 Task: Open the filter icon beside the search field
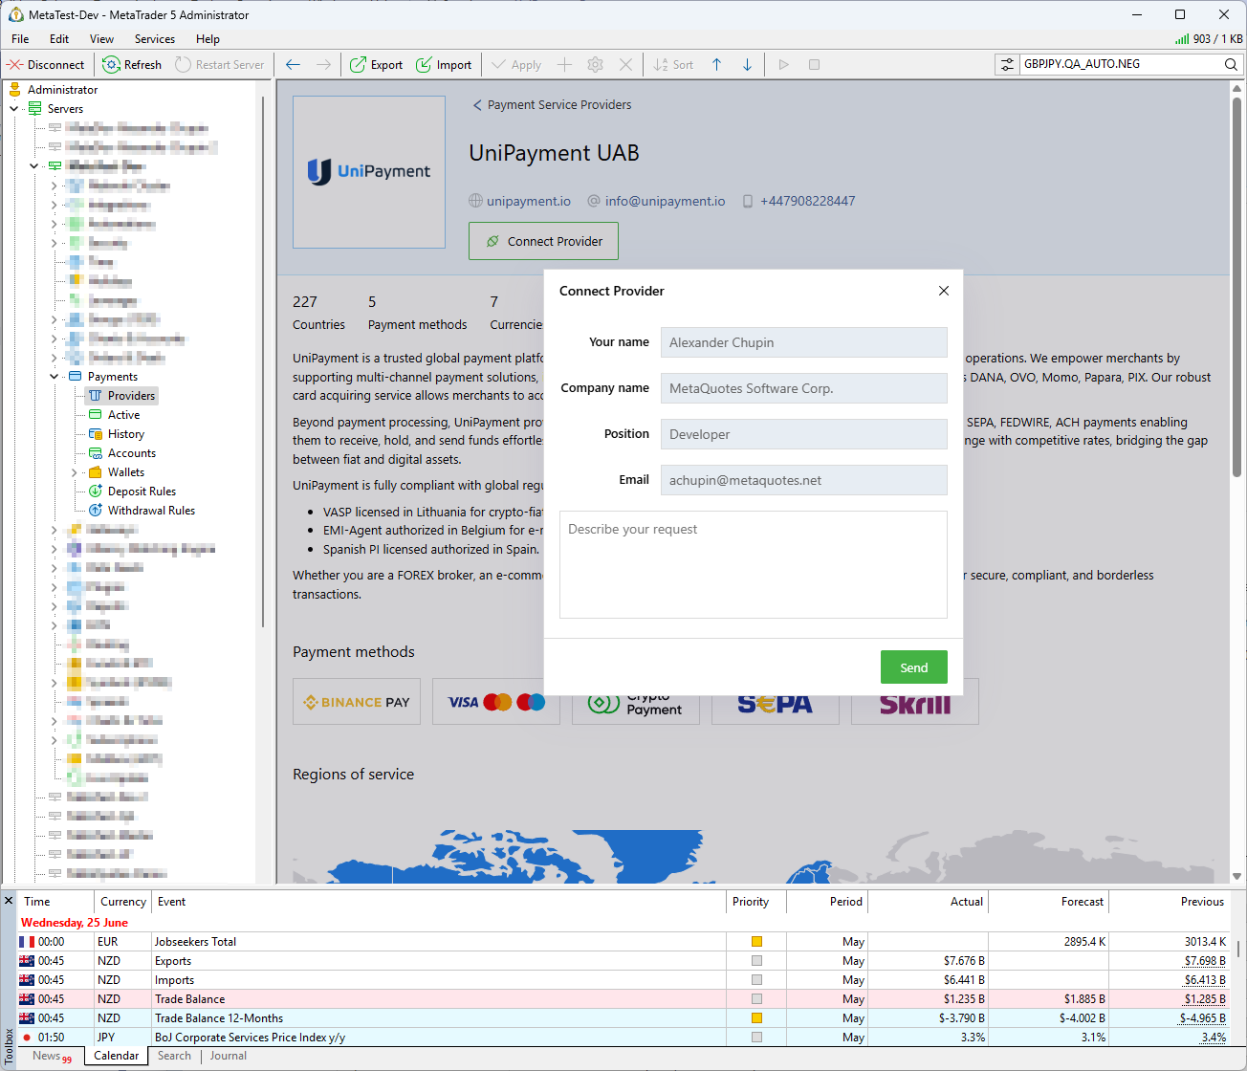(x=1007, y=64)
